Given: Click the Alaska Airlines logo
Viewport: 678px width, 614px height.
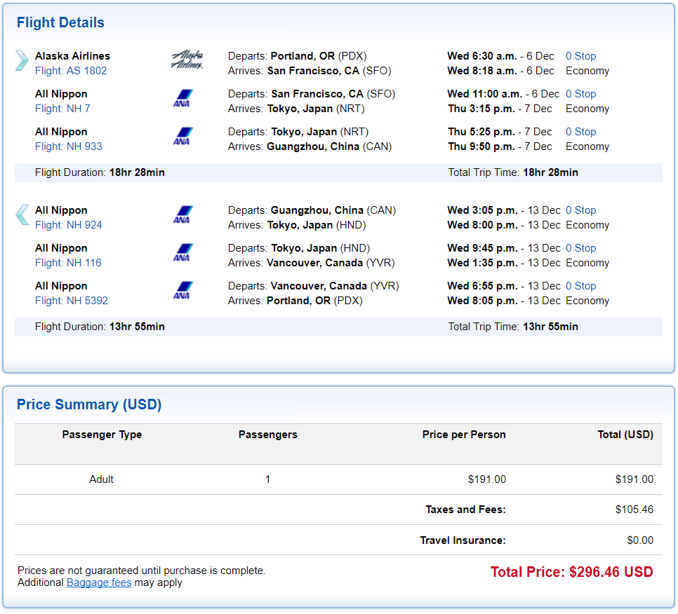Looking at the screenshot, I should [187, 60].
